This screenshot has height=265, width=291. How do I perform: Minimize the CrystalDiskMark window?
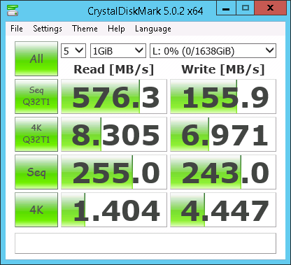click(x=226, y=8)
